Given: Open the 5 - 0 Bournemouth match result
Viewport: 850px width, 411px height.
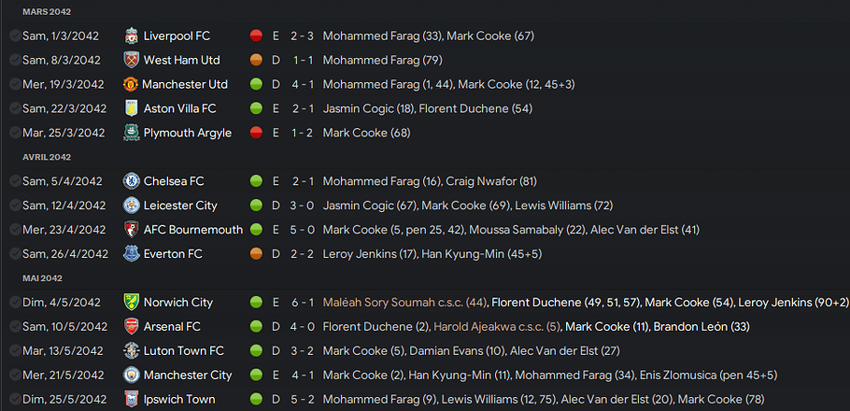Looking at the screenshot, I should (304, 230).
